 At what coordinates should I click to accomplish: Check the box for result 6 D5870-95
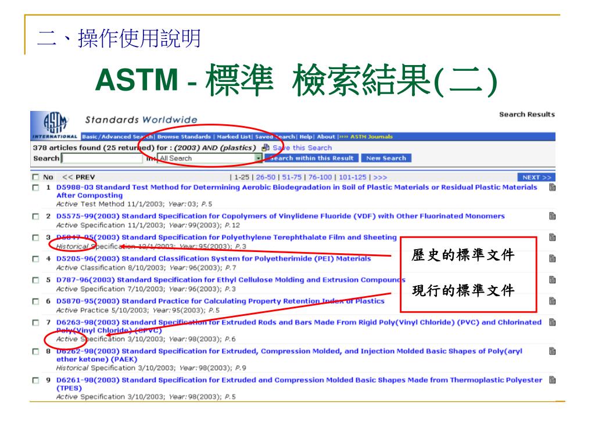35,301
